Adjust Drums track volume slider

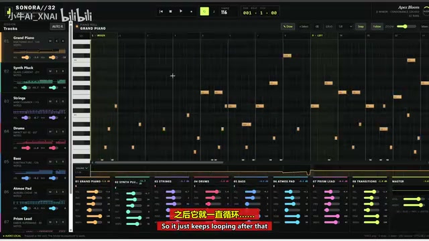coord(26,148)
